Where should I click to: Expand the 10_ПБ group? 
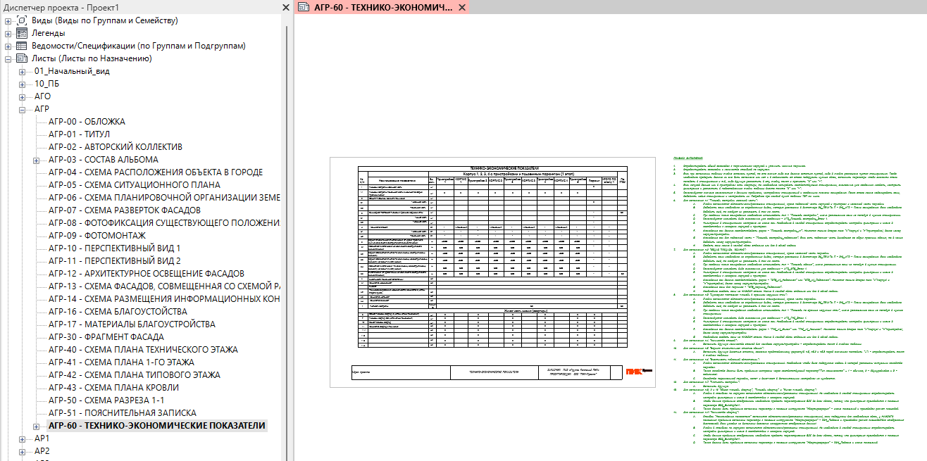23,84
